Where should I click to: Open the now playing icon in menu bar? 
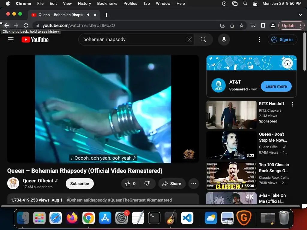click(224, 3)
